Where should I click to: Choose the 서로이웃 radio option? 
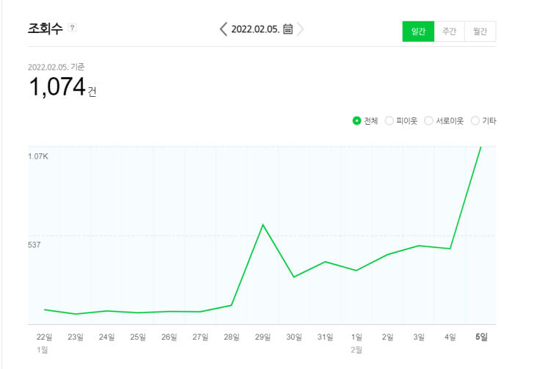click(x=428, y=120)
